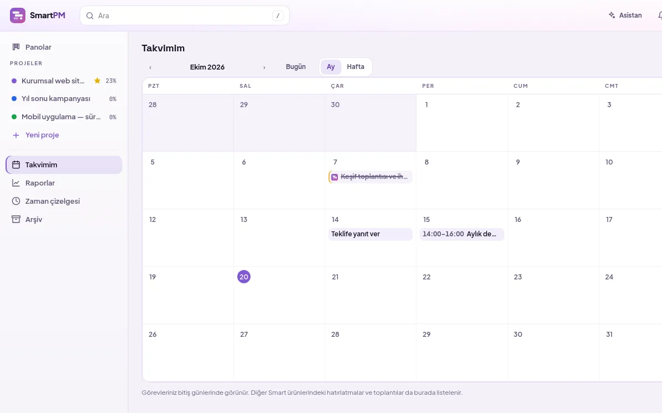Image resolution: width=662 pixels, height=413 pixels.
Task: Click the PROJELER section label
Action: 26,63
